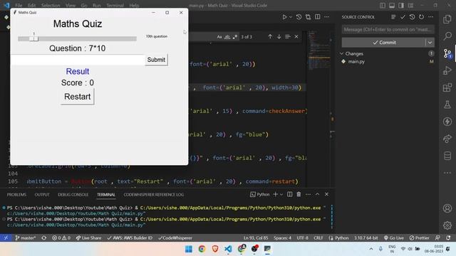This screenshot has height=256, width=456.
Task: Click Live Share in status bar
Action: pos(88,238)
